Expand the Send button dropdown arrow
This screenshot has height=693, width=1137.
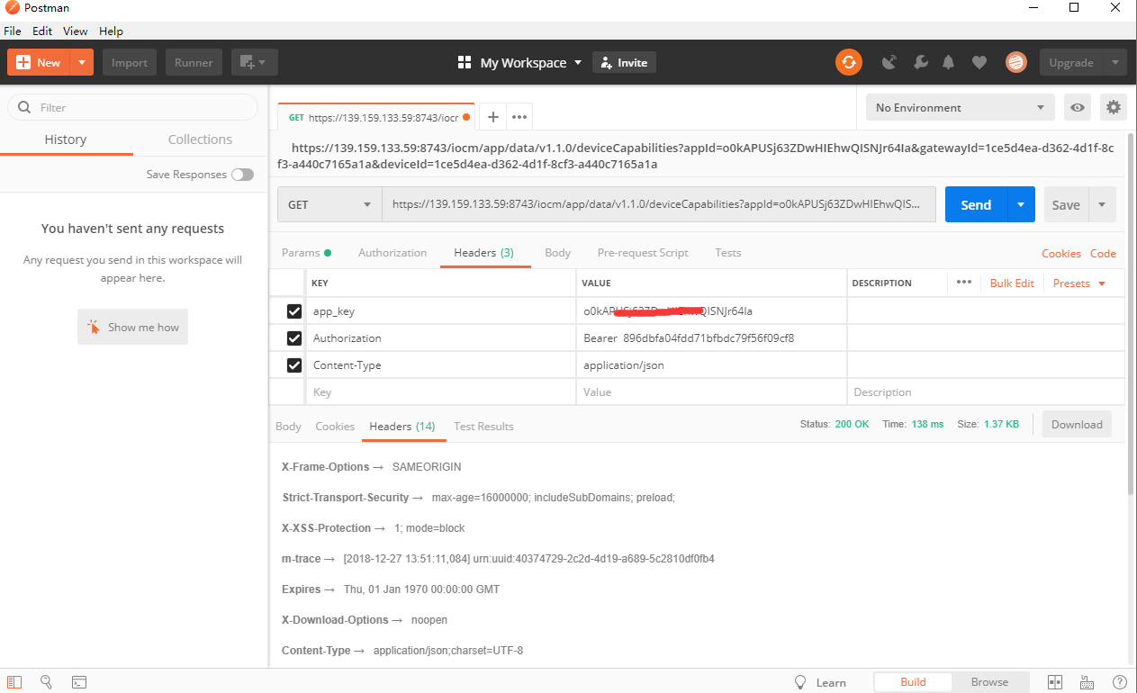pos(1021,204)
